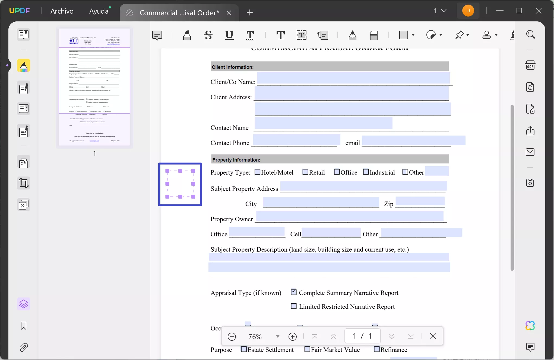Image resolution: width=554 pixels, height=360 pixels.
Task: Open the Bookmarks panel icon
Action: [24, 326]
